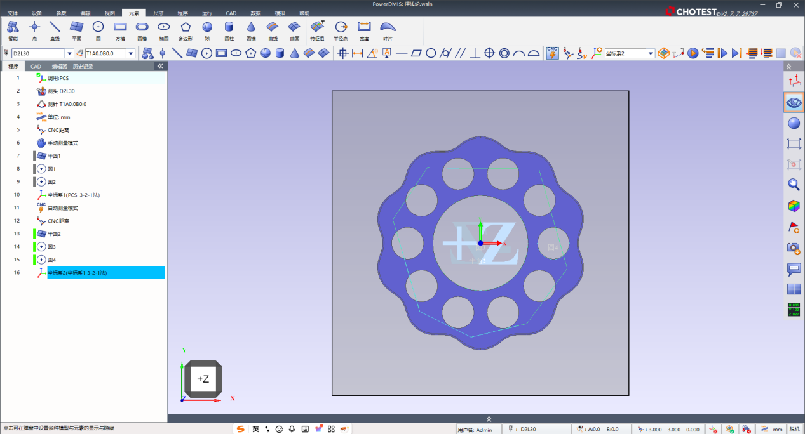Viewport: 805px width, 434px height.
Task: Click the +Z view orientation cube
Action: [x=203, y=379]
